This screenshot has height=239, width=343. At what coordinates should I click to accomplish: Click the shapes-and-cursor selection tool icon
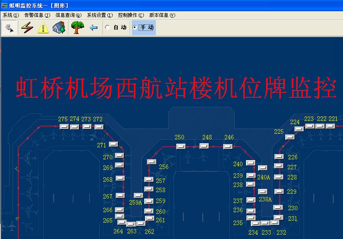(x=9, y=28)
